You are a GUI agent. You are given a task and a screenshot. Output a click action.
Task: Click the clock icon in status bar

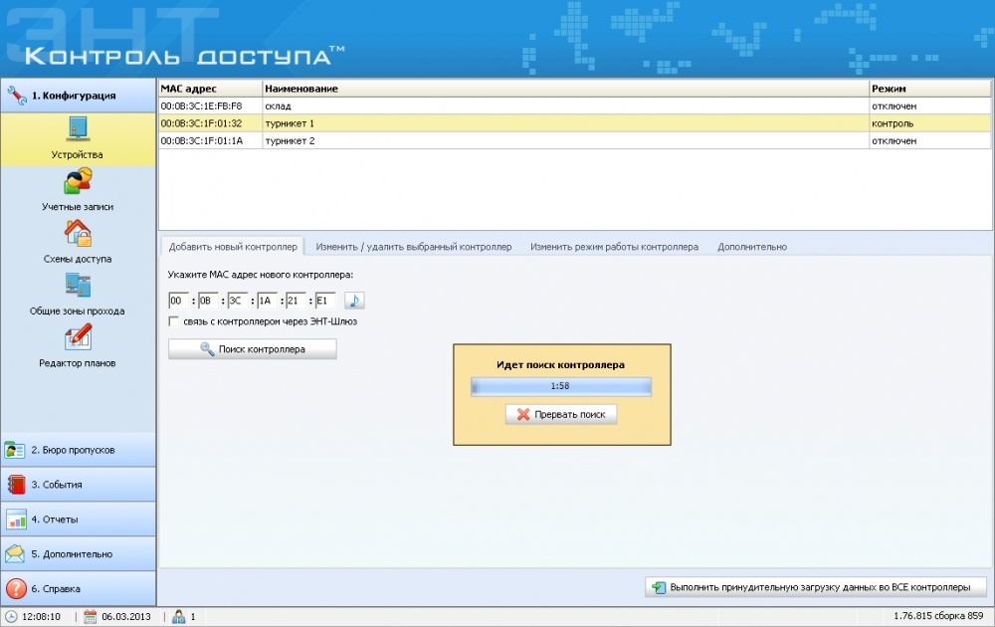coord(11,616)
